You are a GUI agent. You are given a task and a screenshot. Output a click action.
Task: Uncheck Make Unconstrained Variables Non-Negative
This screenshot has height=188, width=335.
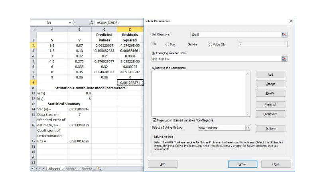click(155, 120)
